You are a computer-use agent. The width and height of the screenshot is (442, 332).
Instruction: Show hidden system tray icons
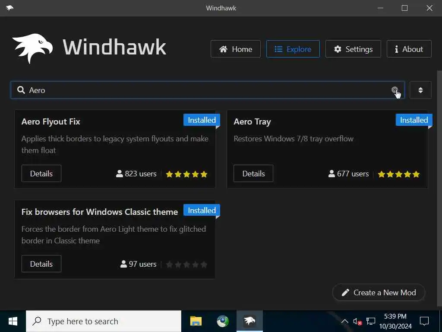[344, 321]
